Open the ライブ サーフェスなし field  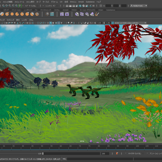pyautogui.click(x=31, y=6)
